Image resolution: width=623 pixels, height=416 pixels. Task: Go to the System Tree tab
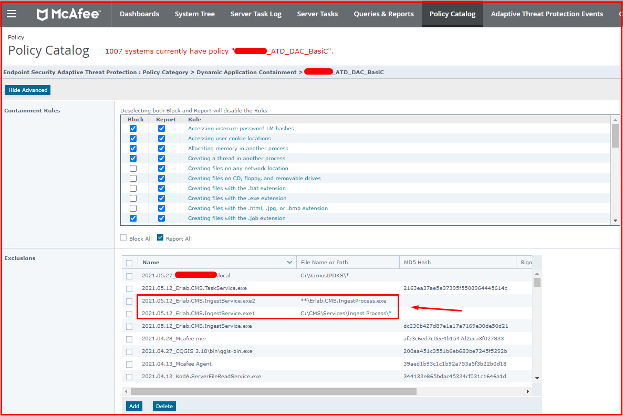point(195,14)
